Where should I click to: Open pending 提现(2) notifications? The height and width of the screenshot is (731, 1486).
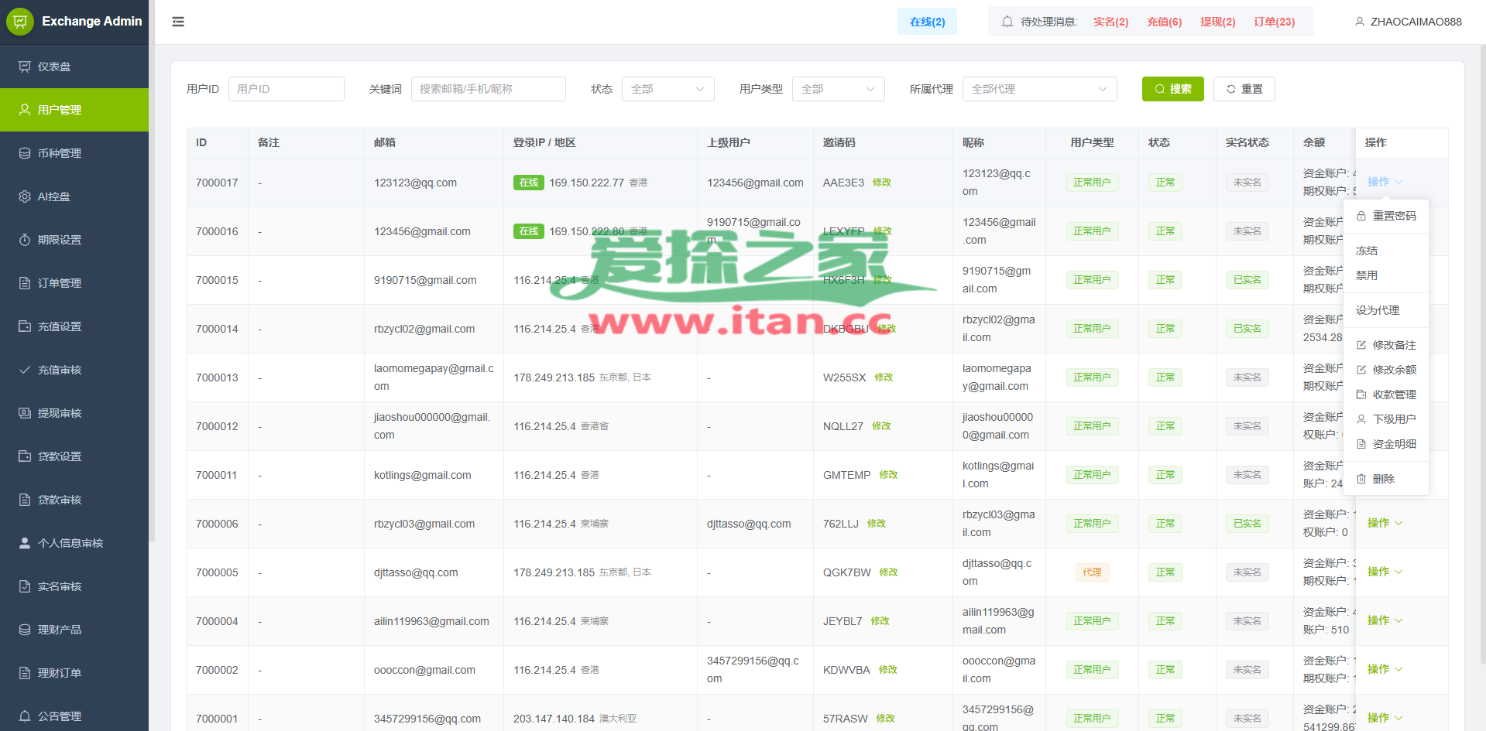(x=1217, y=22)
